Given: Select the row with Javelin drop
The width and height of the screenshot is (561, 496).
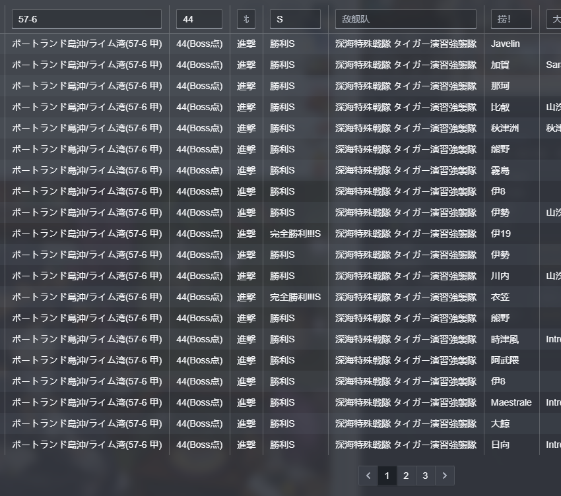Looking at the screenshot, I should pyautogui.click(x=505, y=44).
